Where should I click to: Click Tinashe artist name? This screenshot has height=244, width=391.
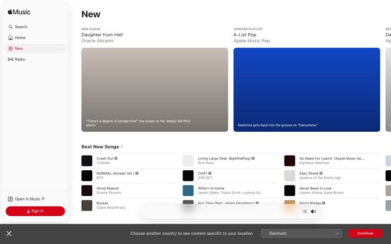[103, 163]
